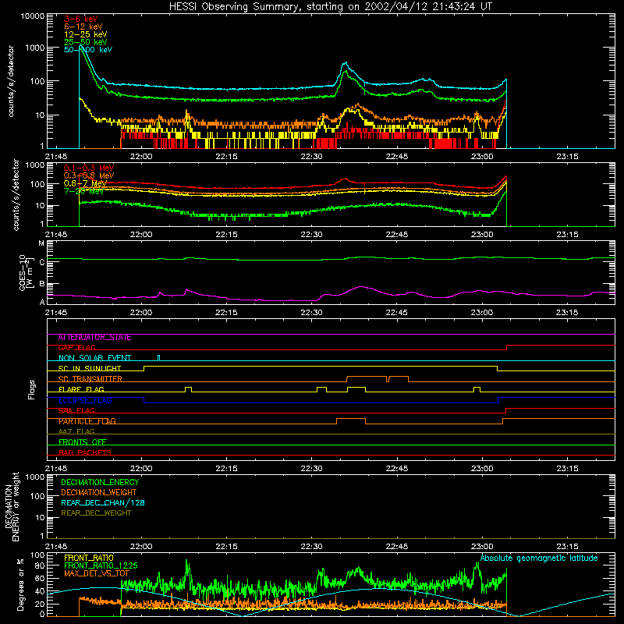Select the "FRONTS_OFF" flag label
The height and width of the screenshot is (624, 624).
[83, 442]
